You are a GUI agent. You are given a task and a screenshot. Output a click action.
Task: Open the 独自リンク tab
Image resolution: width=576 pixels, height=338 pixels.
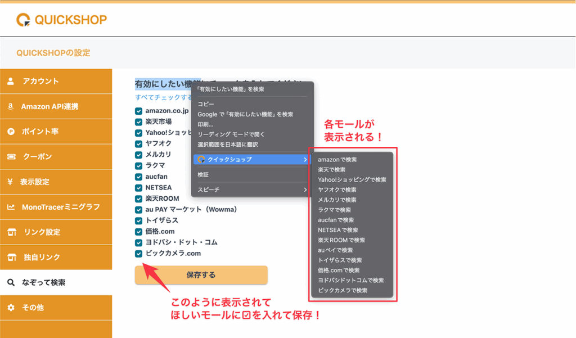56,257
